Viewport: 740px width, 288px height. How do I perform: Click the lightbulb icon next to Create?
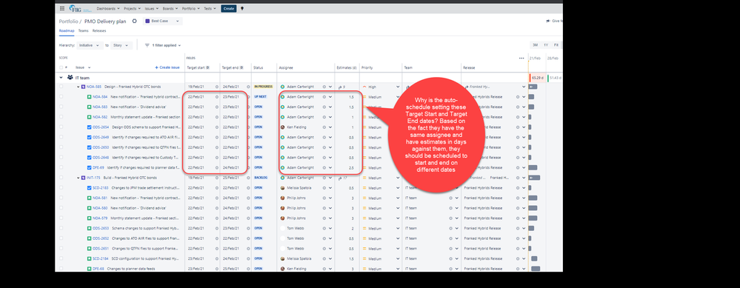coord(242,8)
